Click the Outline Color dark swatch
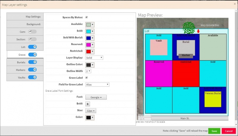This screenshot has width=238, height=136. tap(88, 65)
